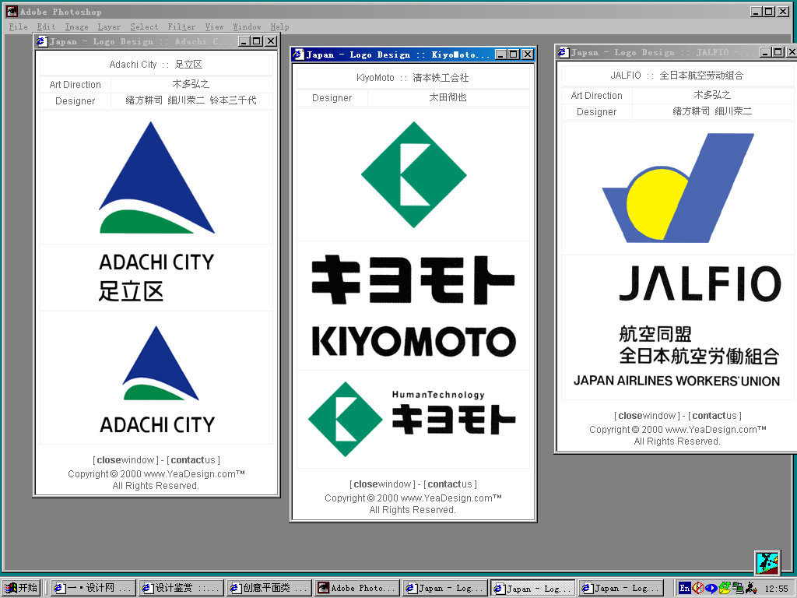Click heading JALFIO :: 全日本航空劳动組合
Viewport: 797px width, 598px height.
(677, 76)
